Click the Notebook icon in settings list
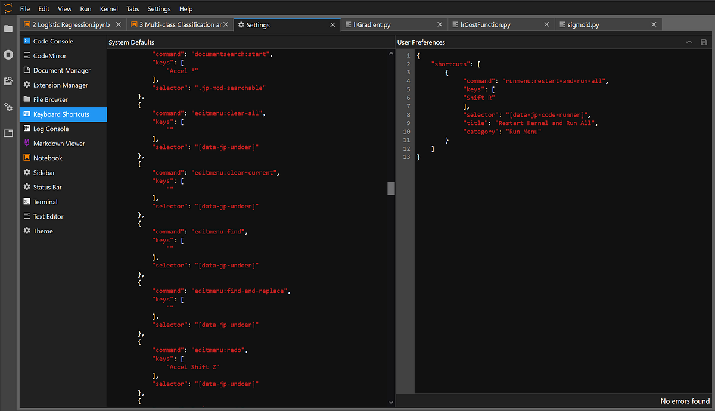Screen dimensions: 715x411 pyautogui.click(x=27, y=158)
